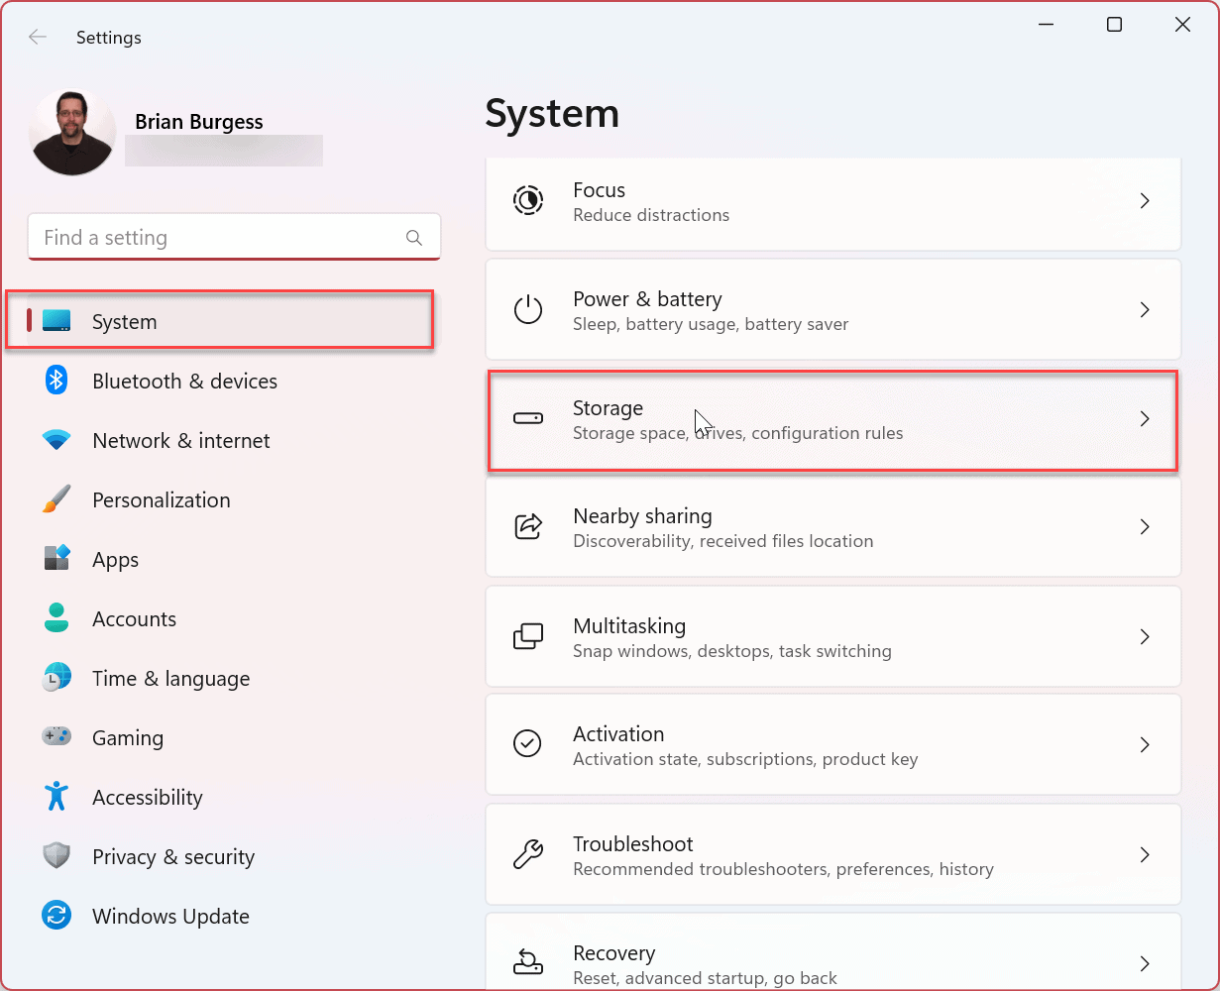Expand the Recovery chevron arrow

(1145, 963)
